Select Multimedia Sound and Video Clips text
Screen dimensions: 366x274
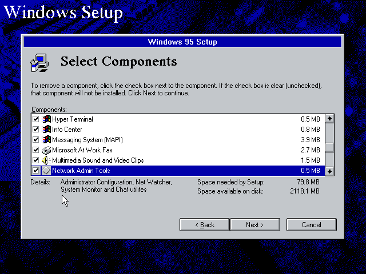98,160
